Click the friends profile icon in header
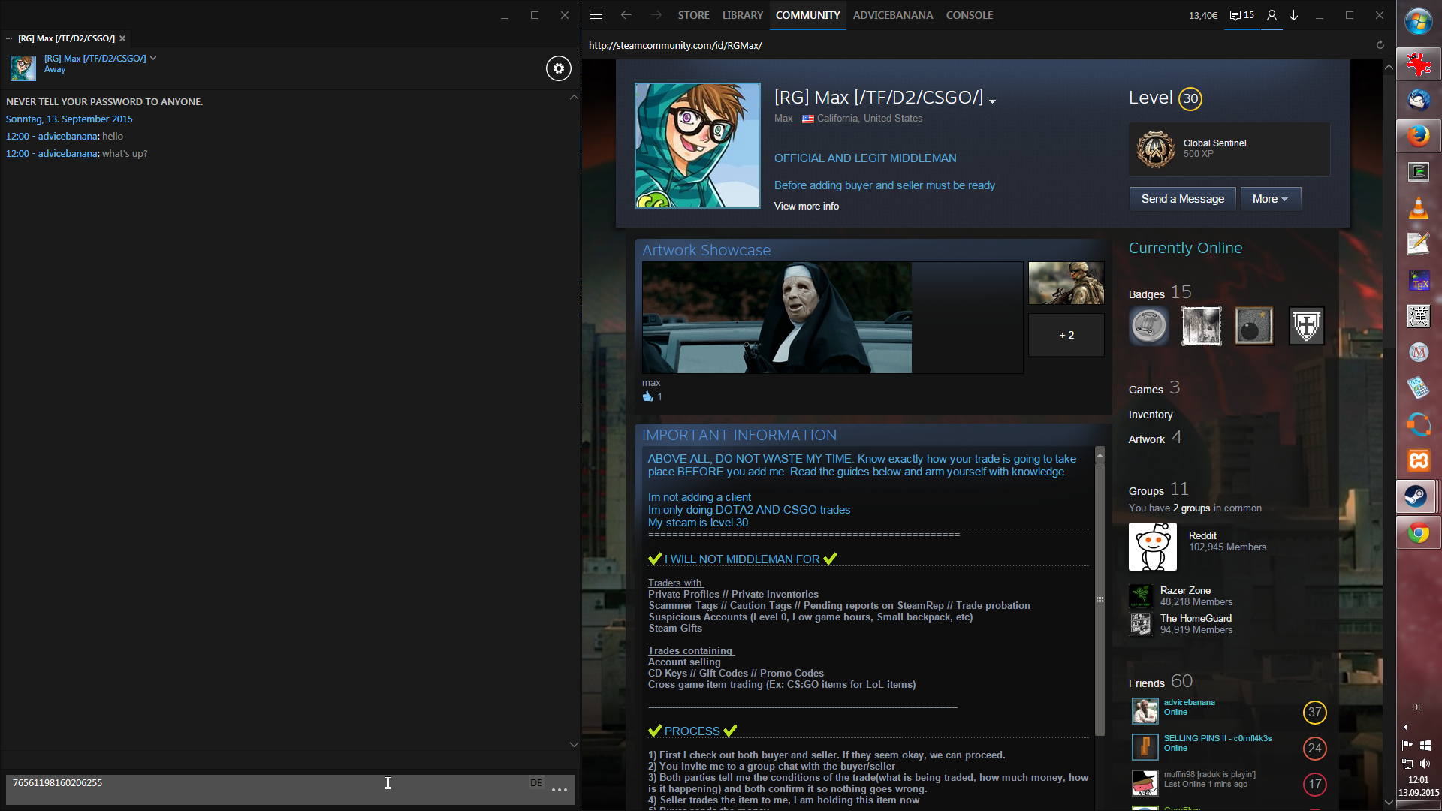The image size is (1442, 811). [1272, 15]
